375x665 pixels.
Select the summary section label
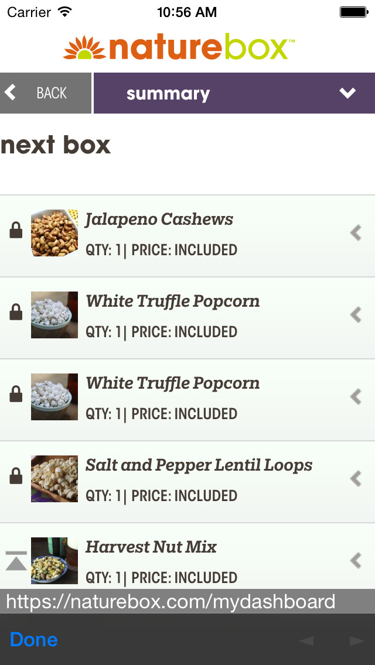(168, 94)
